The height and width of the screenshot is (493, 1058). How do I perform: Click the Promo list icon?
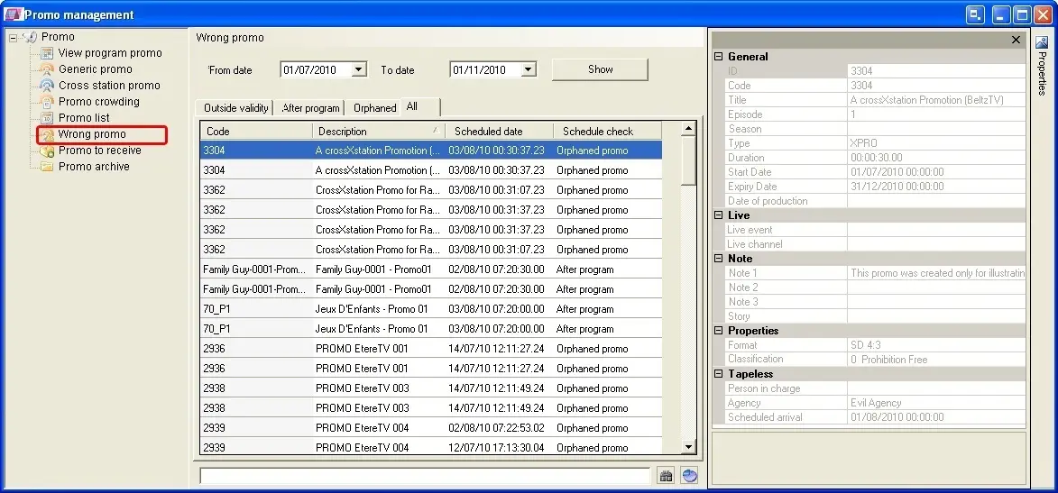47,118
